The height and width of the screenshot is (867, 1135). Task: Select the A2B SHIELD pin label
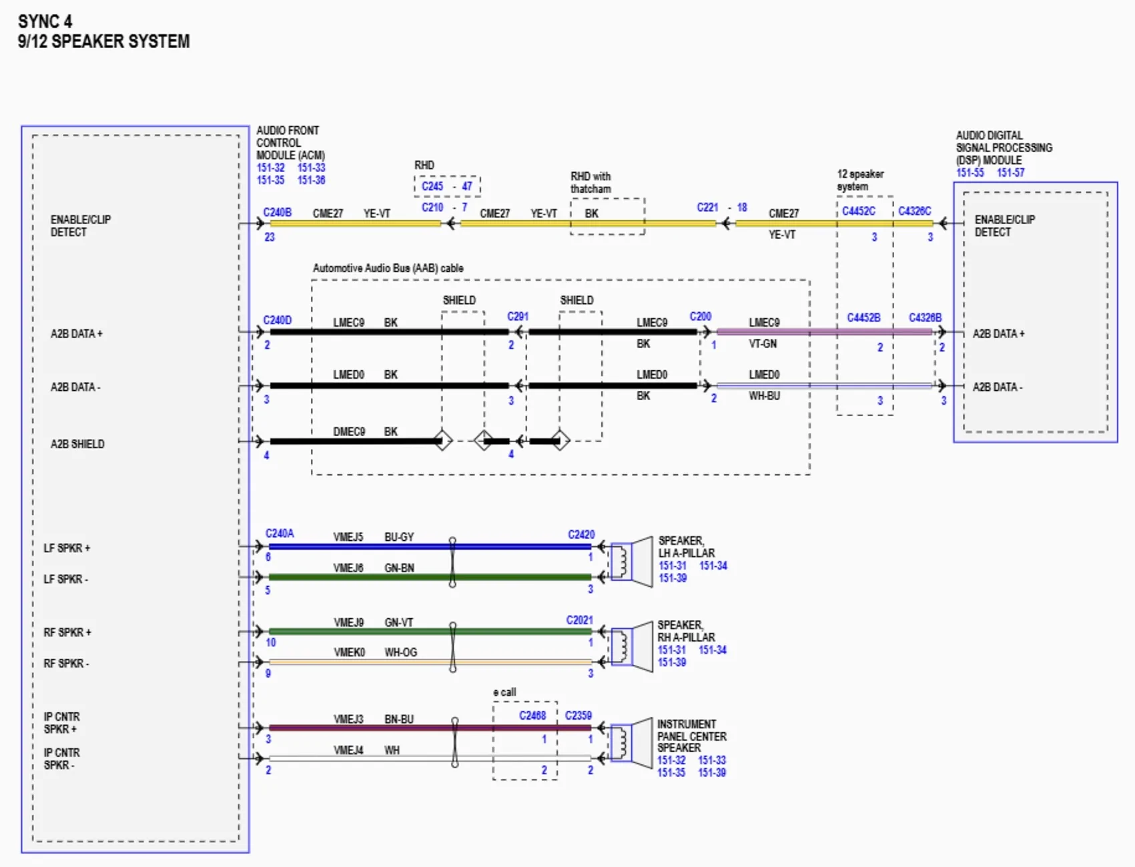coord(77,444)
